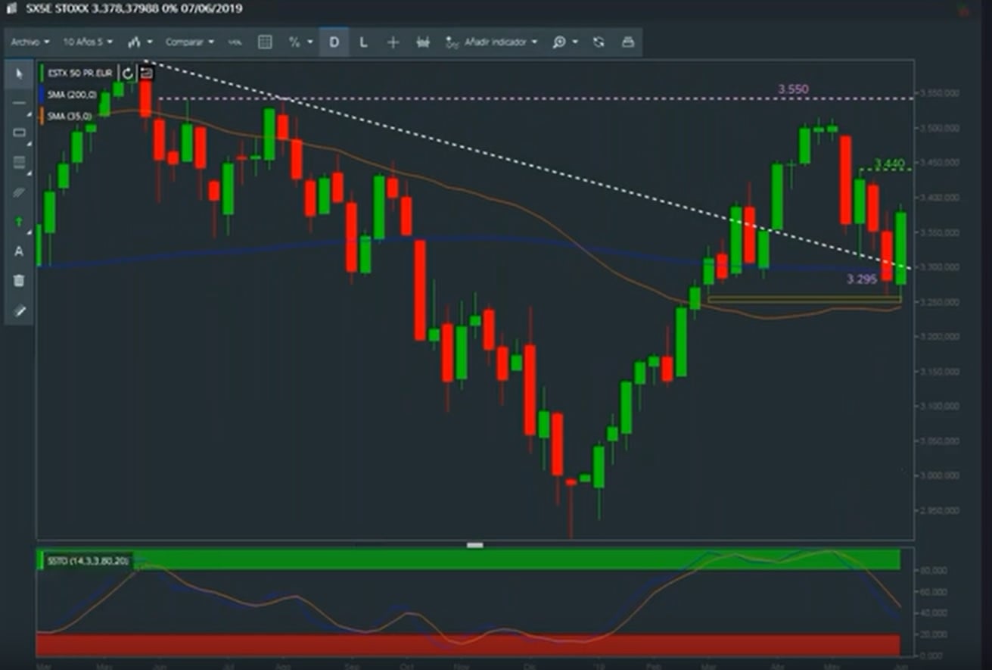992x670 pixels.
Task: Select the cursor tool in the sidebar
Action: 20,73
